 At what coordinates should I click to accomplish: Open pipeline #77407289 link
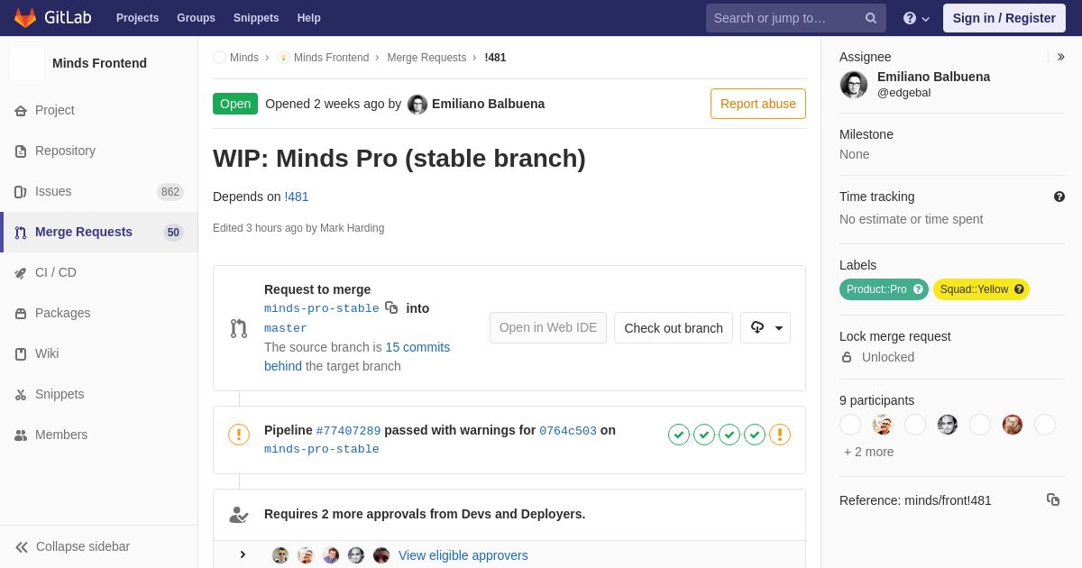tap(348, 431)
